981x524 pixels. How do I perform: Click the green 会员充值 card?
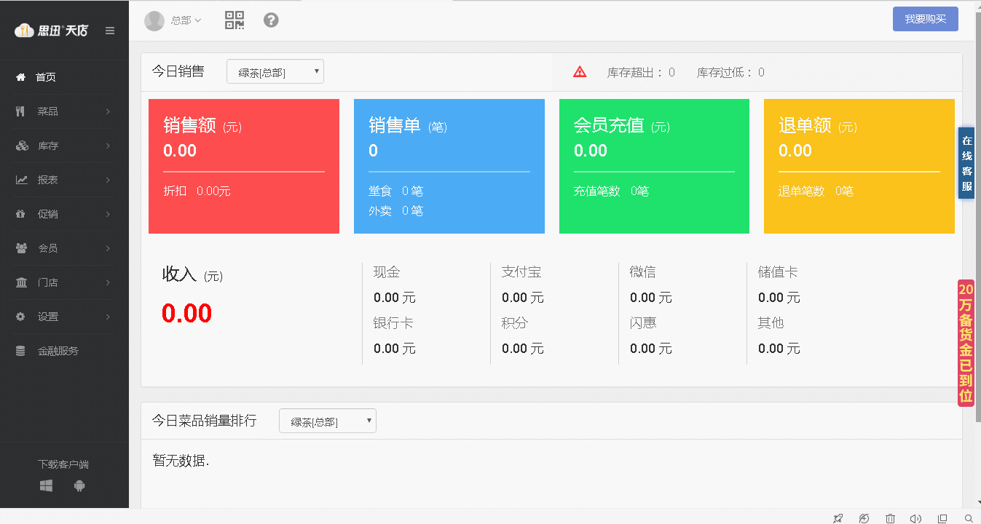[654, 166]
